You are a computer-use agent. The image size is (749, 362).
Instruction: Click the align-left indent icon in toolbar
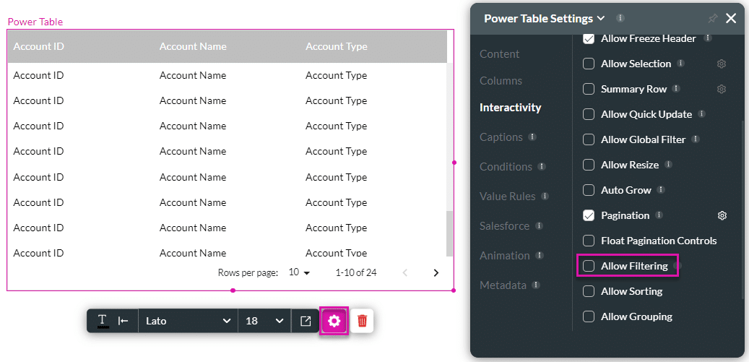(x=124, y=321)
